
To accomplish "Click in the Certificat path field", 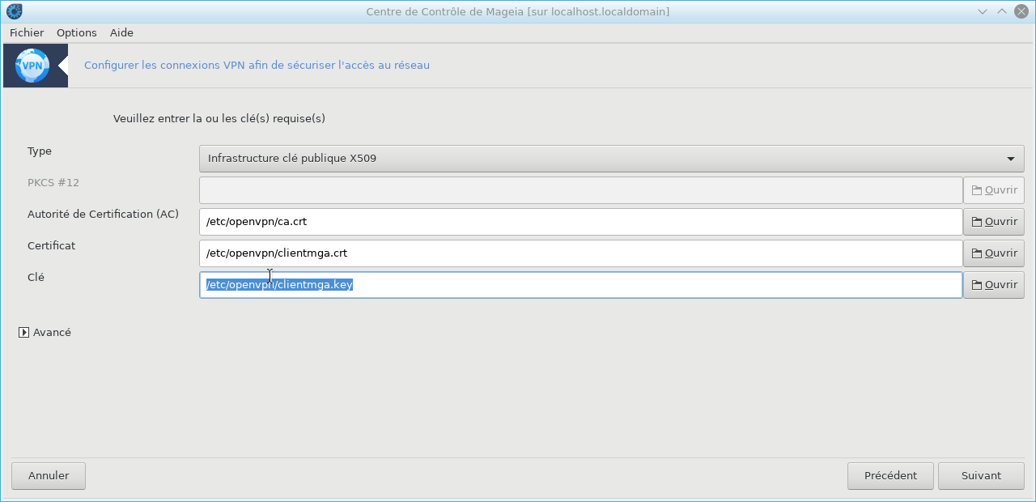I will 580,253.
